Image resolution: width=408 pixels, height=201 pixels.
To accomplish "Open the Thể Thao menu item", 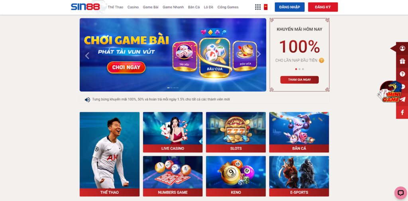I will pyautogui.click(x=116, y=7).
